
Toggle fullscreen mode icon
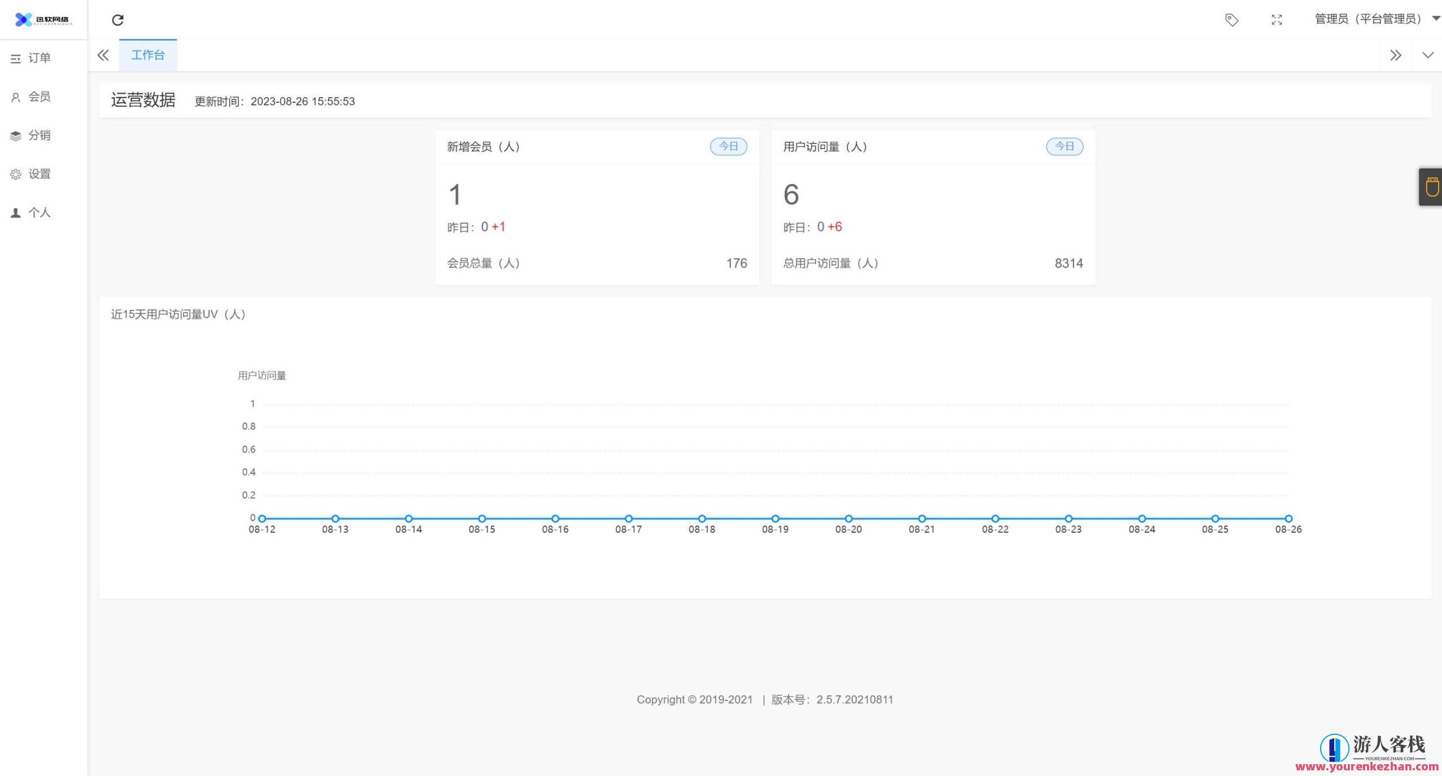(x=1277, y=20)
